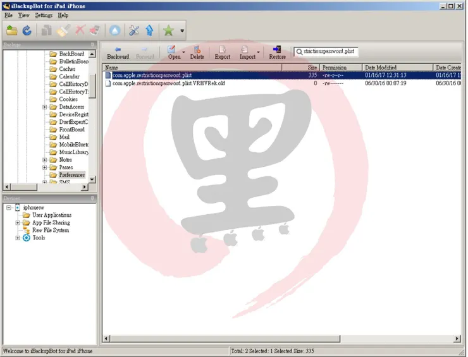Click the left arrow of Backups horizontal scrollbar
This screenshot has width=468, height=357.
[x=7, y=187]
